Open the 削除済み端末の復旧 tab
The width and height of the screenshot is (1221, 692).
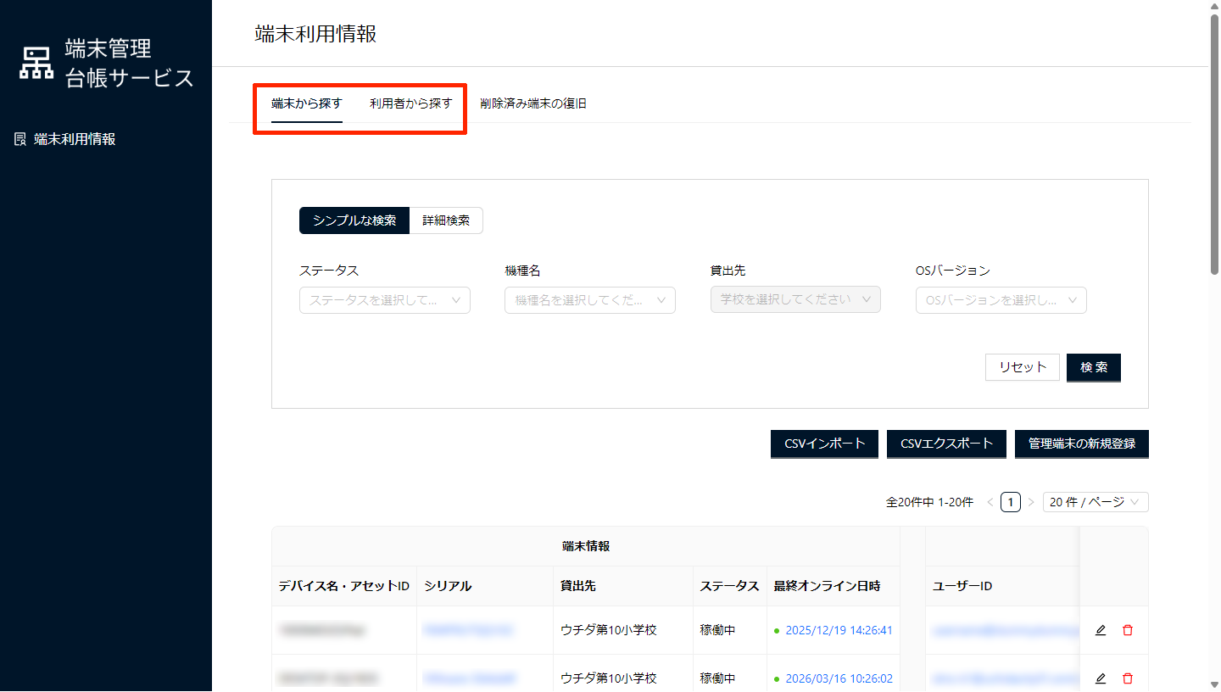[x=532, y=103]
